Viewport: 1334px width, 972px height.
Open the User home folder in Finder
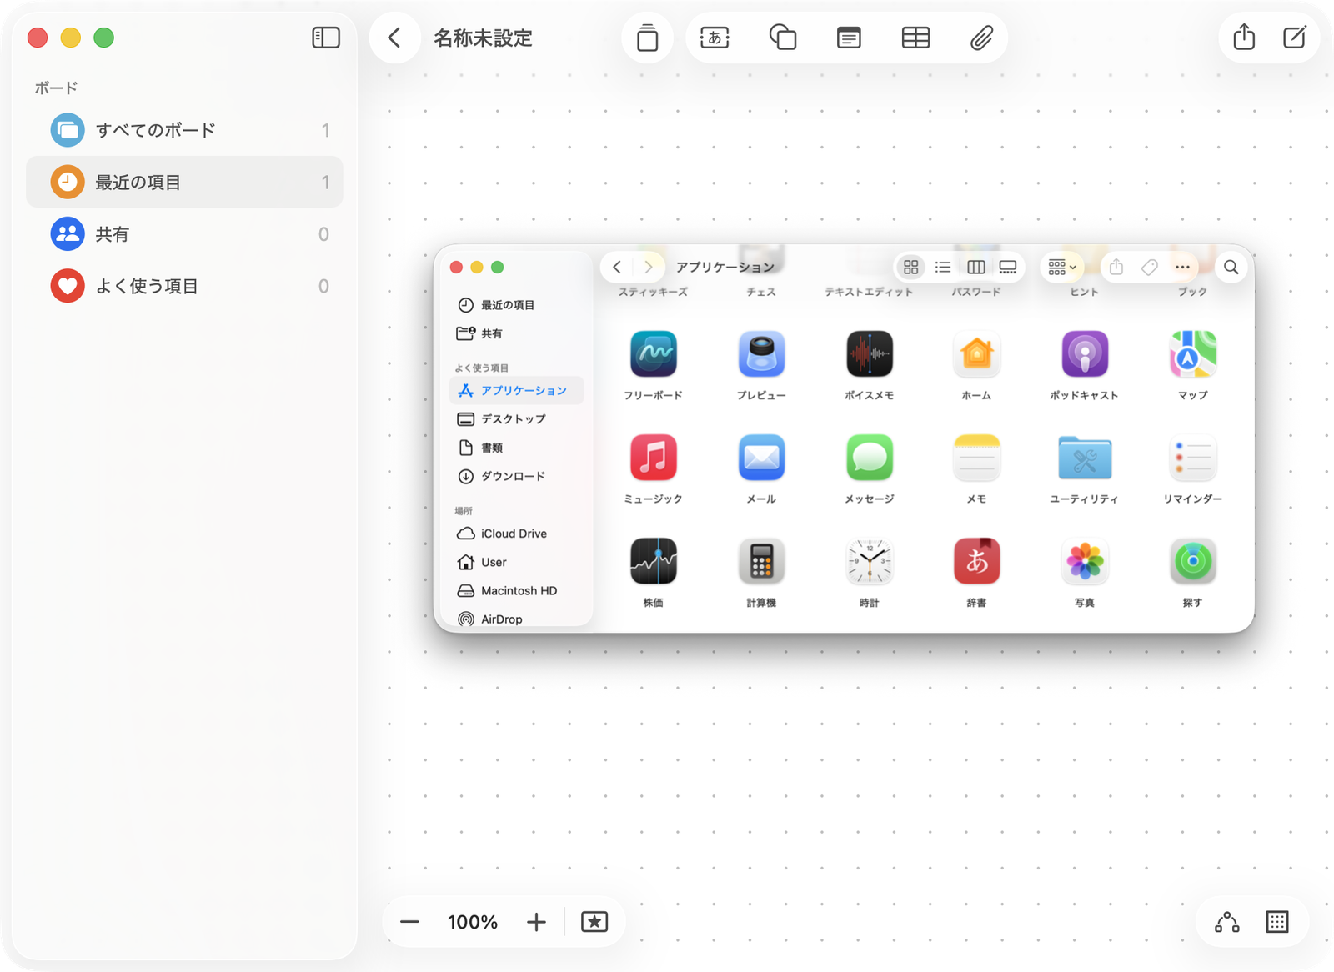(517, 562)
